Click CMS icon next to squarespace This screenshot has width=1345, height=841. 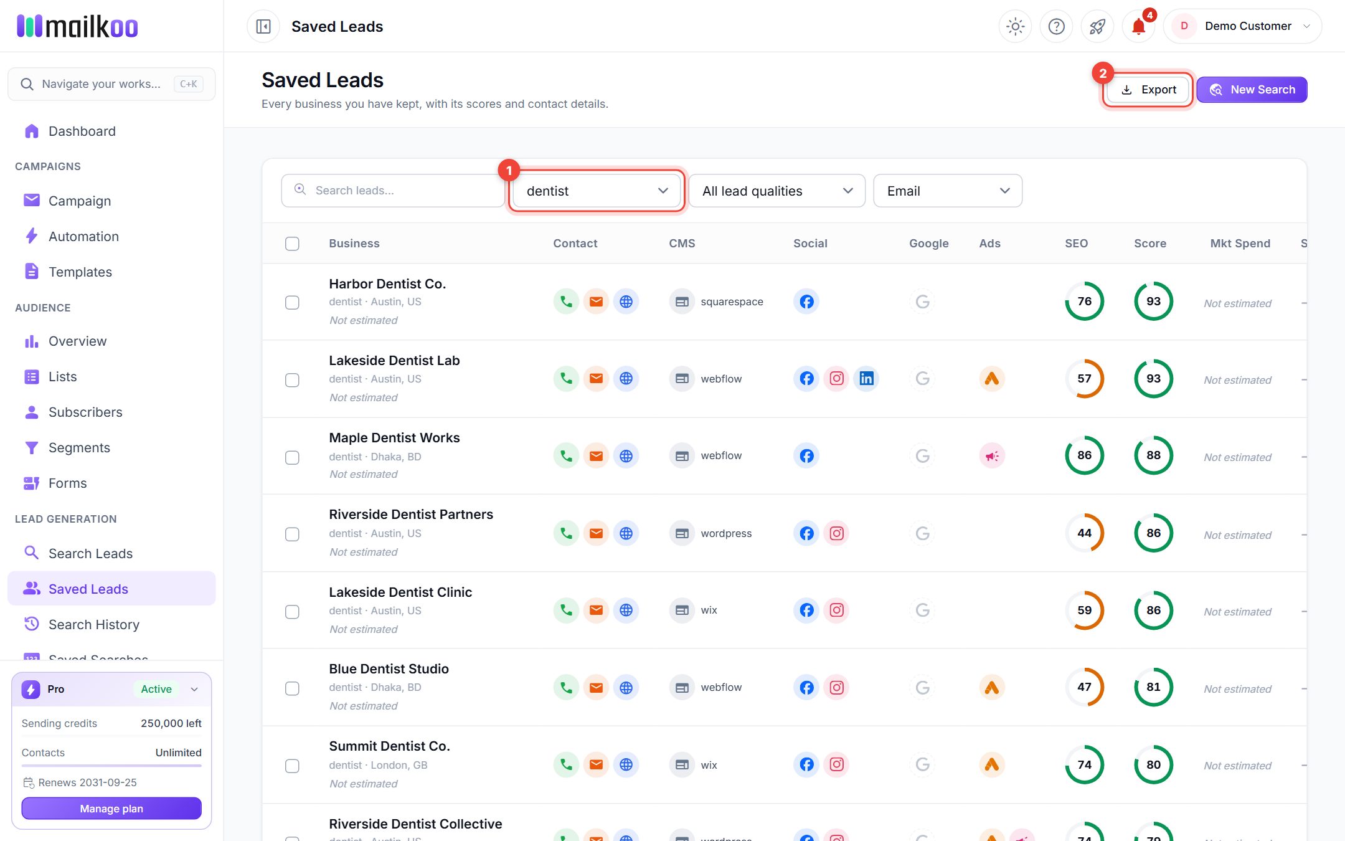[x=682, y=302]
